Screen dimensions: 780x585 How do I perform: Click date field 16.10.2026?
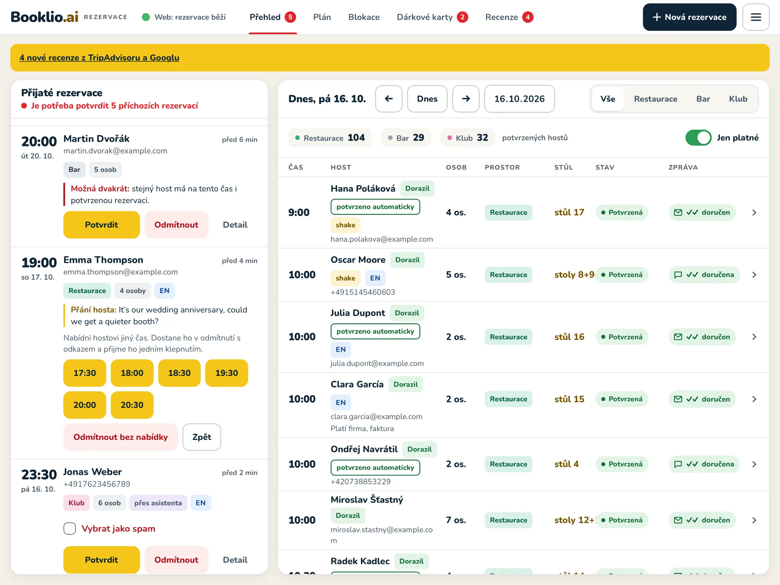pyautogui.click(x=519, y=99)
